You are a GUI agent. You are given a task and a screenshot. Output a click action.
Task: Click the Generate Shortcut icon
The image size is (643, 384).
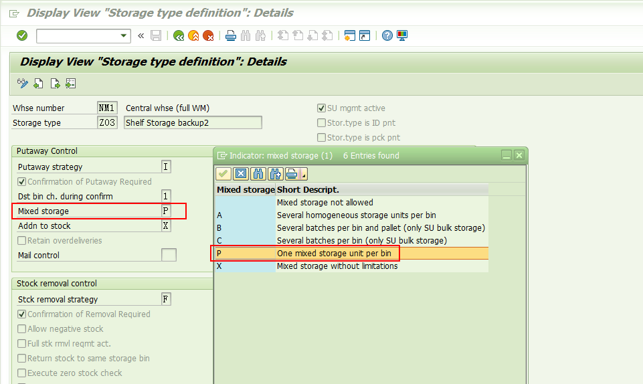(x=365, y=35)
